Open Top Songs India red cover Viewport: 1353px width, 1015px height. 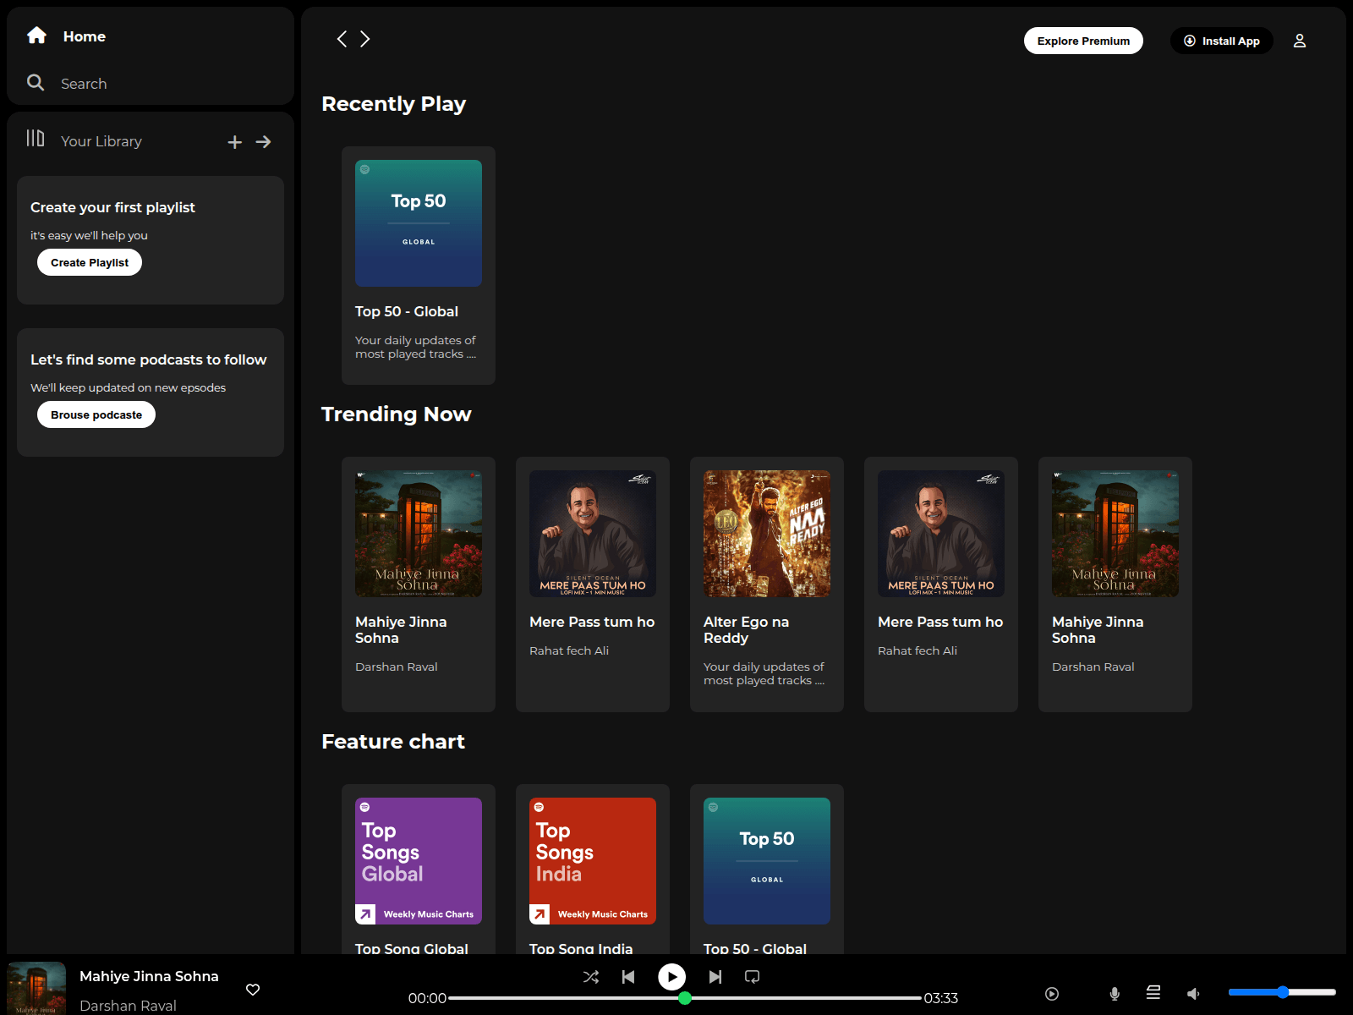593,861
